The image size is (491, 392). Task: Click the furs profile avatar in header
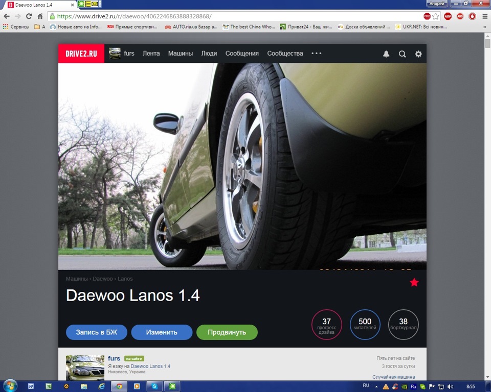click(x=115, y=54)
